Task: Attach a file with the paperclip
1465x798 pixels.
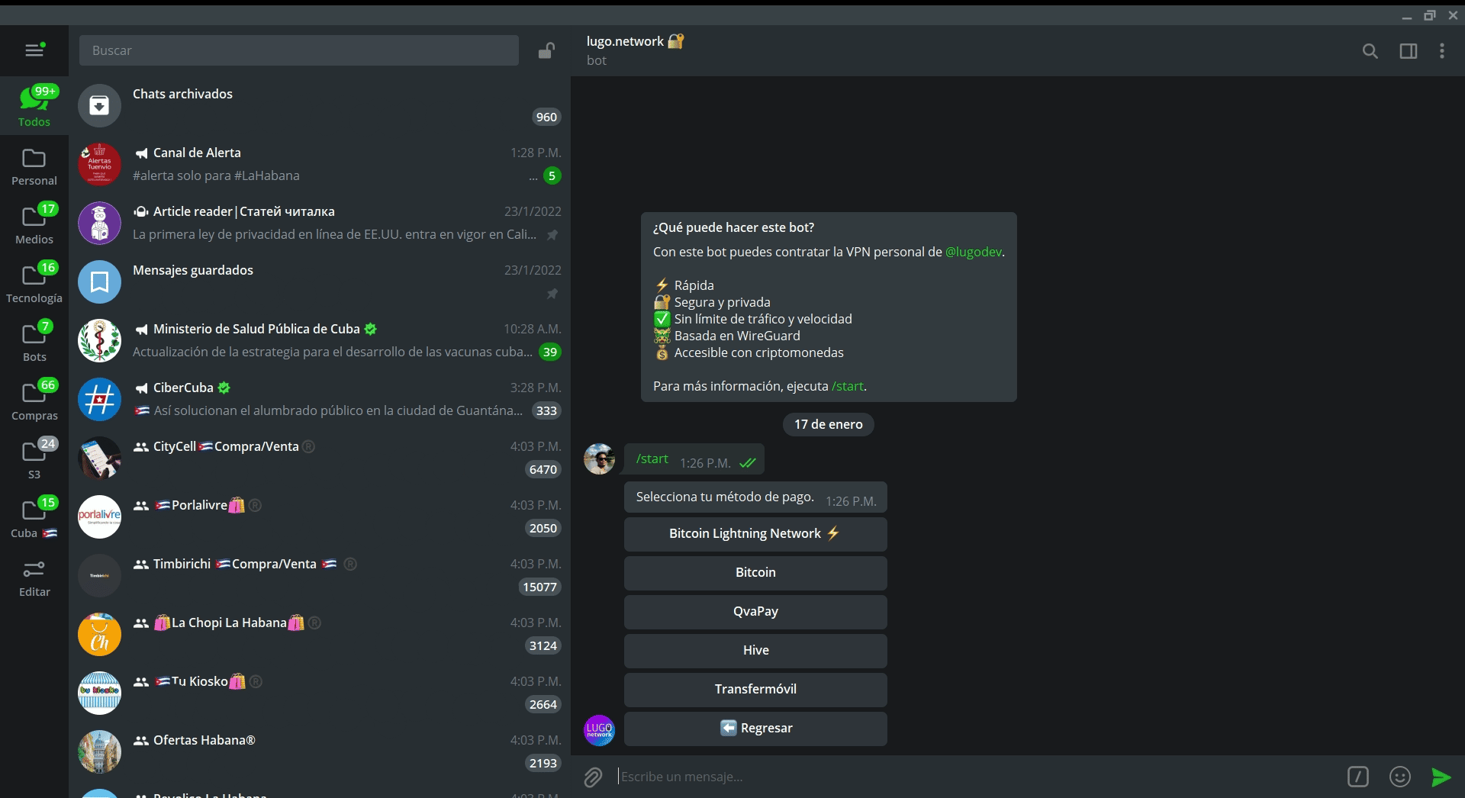Action: 593,777
